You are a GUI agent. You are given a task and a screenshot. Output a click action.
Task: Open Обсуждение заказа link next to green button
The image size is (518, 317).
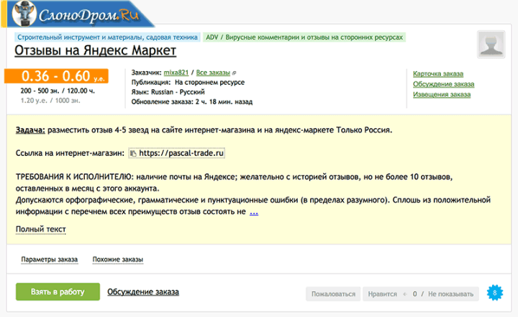pyautogui.click(x=143, y=292)
